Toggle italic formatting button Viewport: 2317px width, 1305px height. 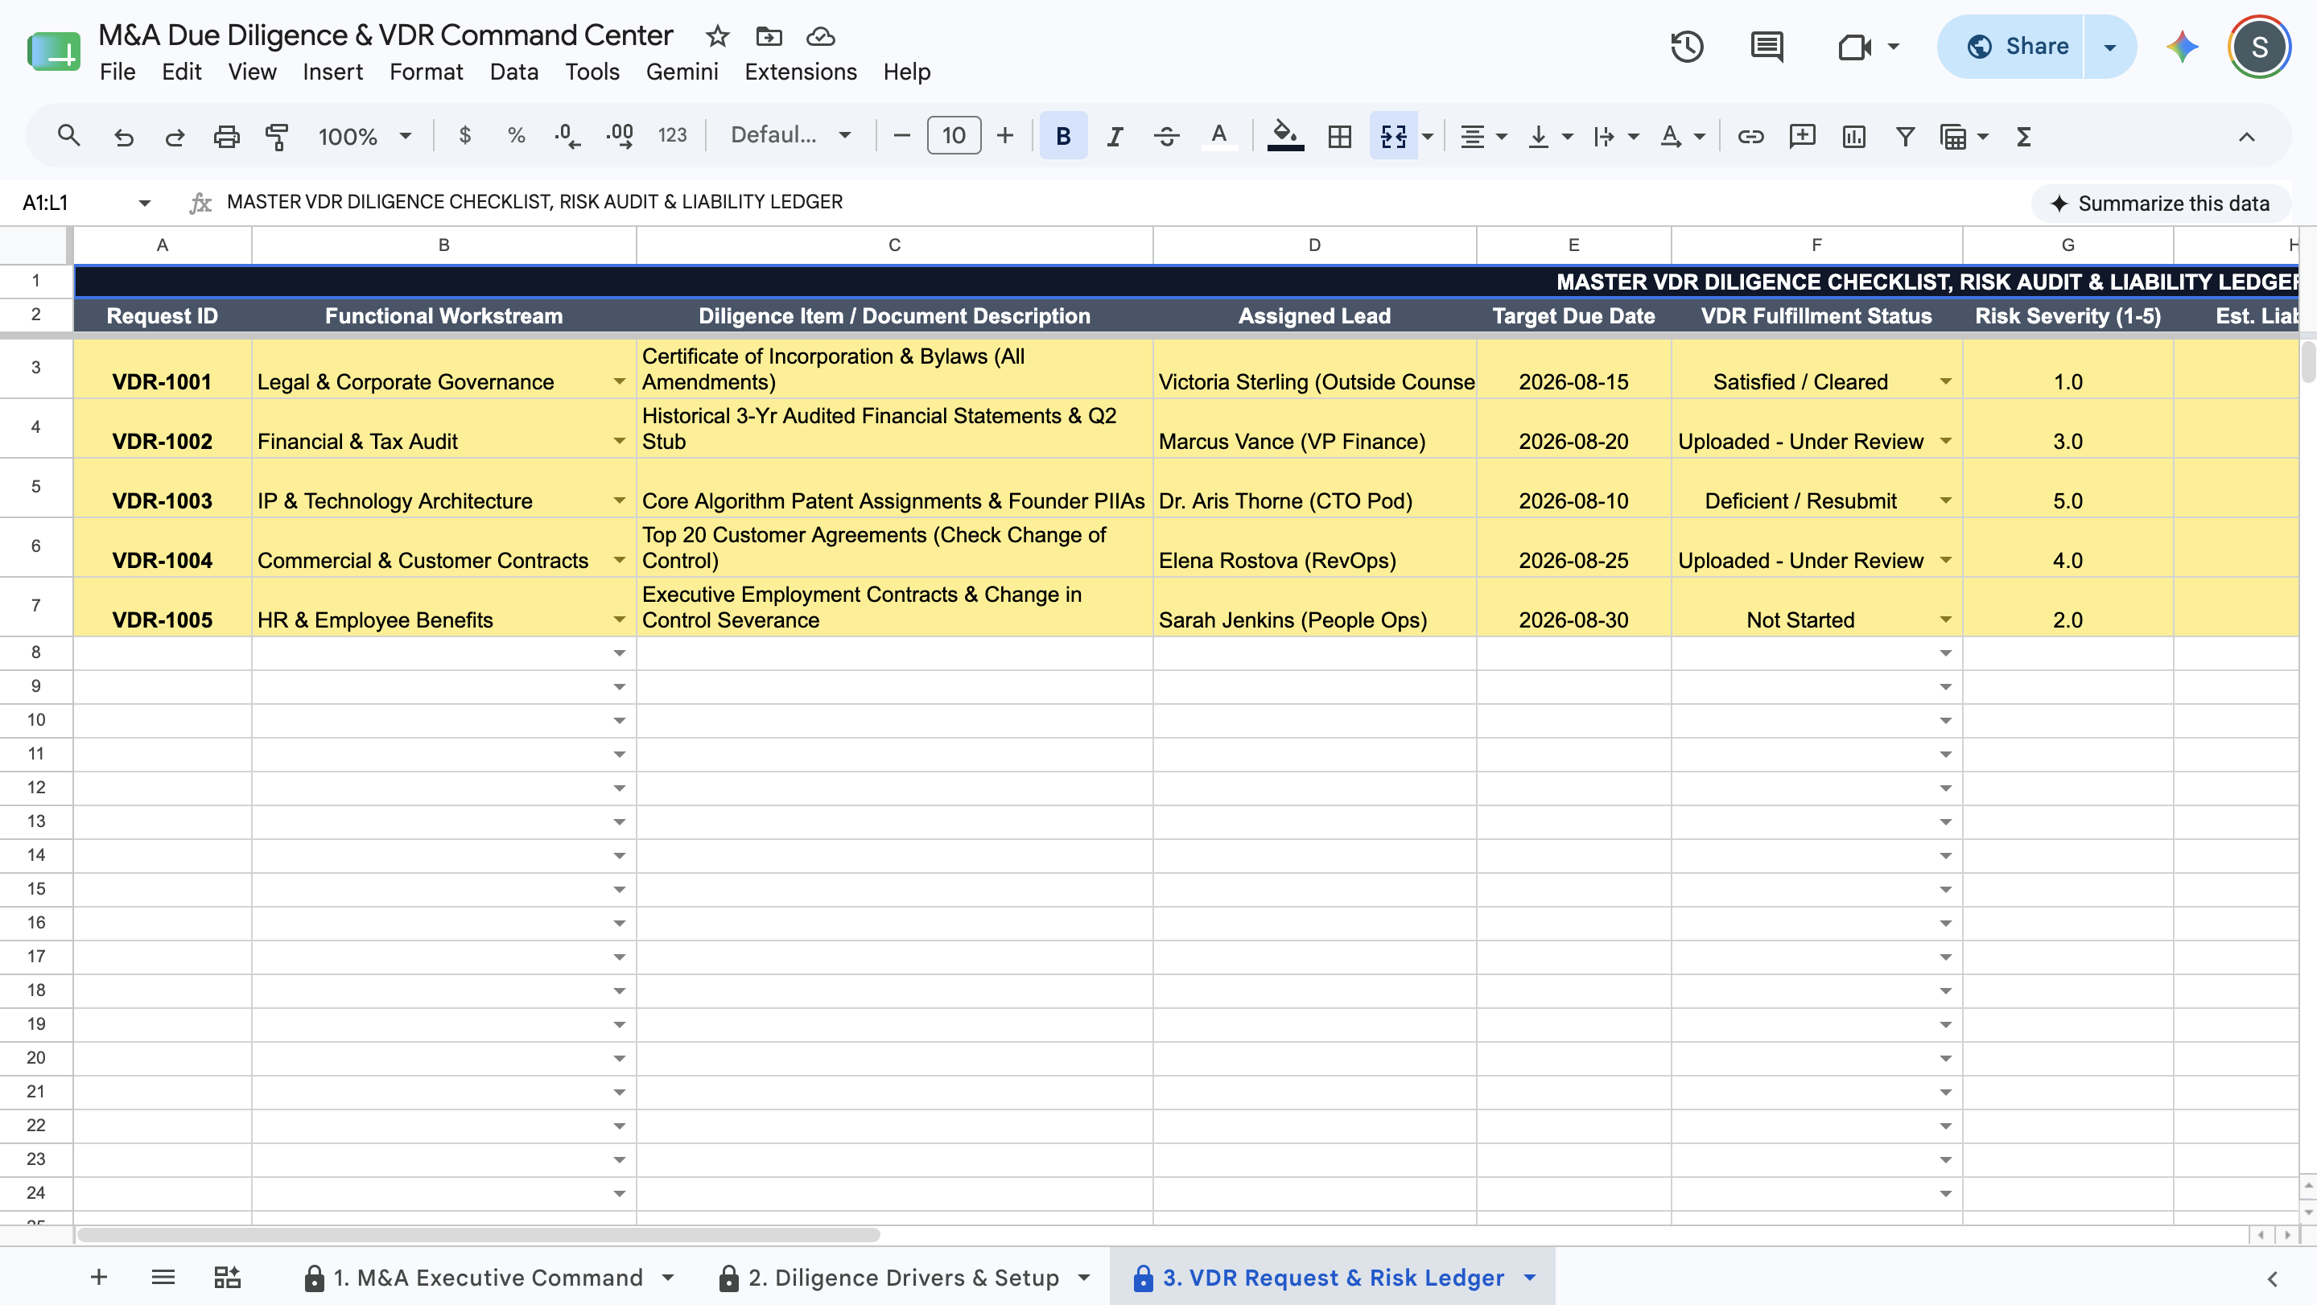[1115, 136]
